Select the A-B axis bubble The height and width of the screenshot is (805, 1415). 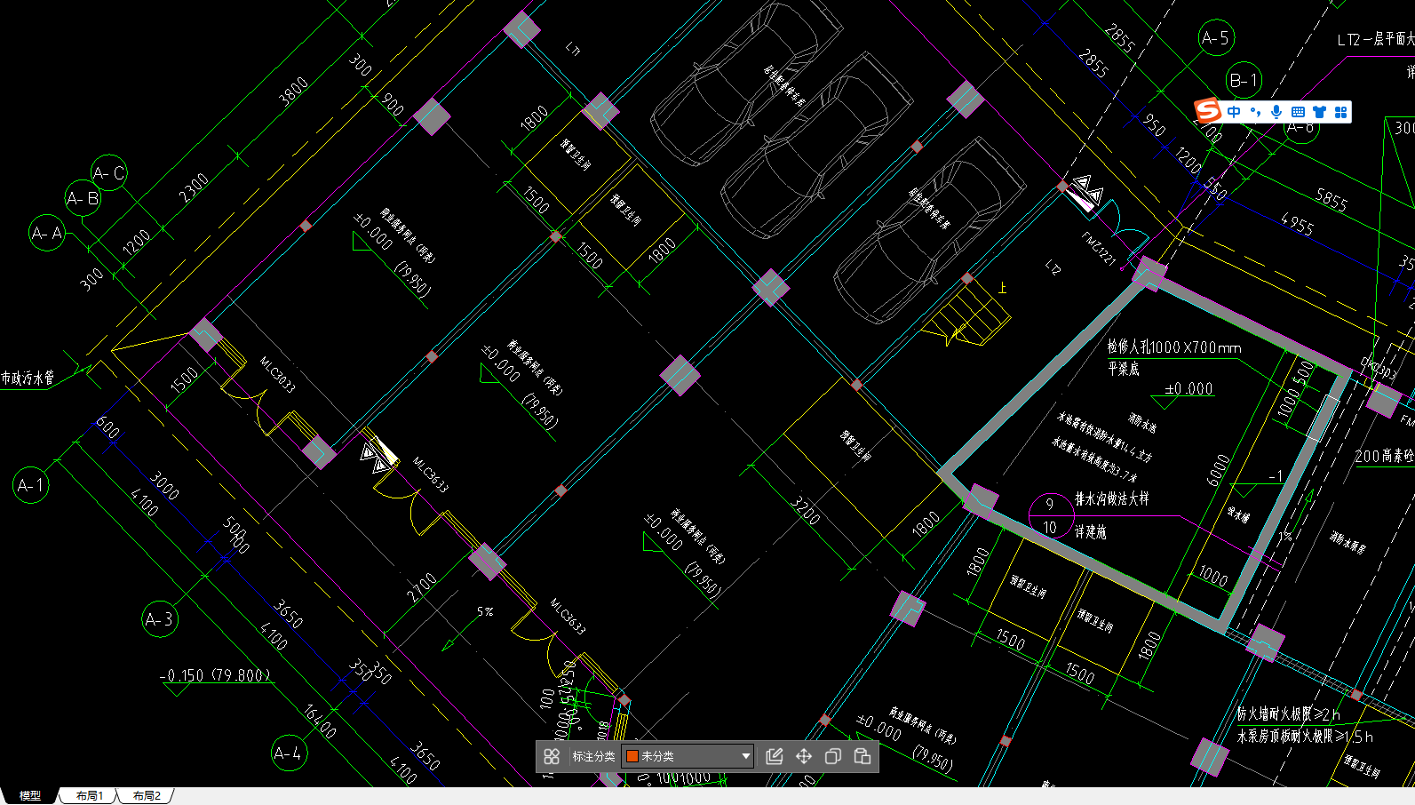(83, 198)
